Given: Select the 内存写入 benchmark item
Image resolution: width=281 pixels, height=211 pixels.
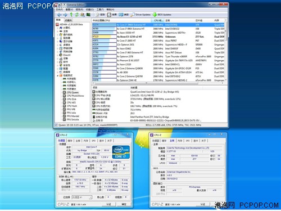Looking at the screenshot, I should coord(70,82).
